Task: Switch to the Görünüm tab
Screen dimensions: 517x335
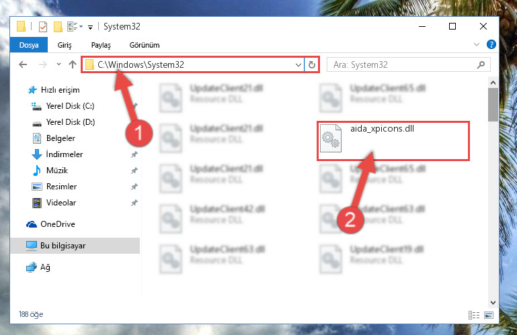Action: (145, 45)
